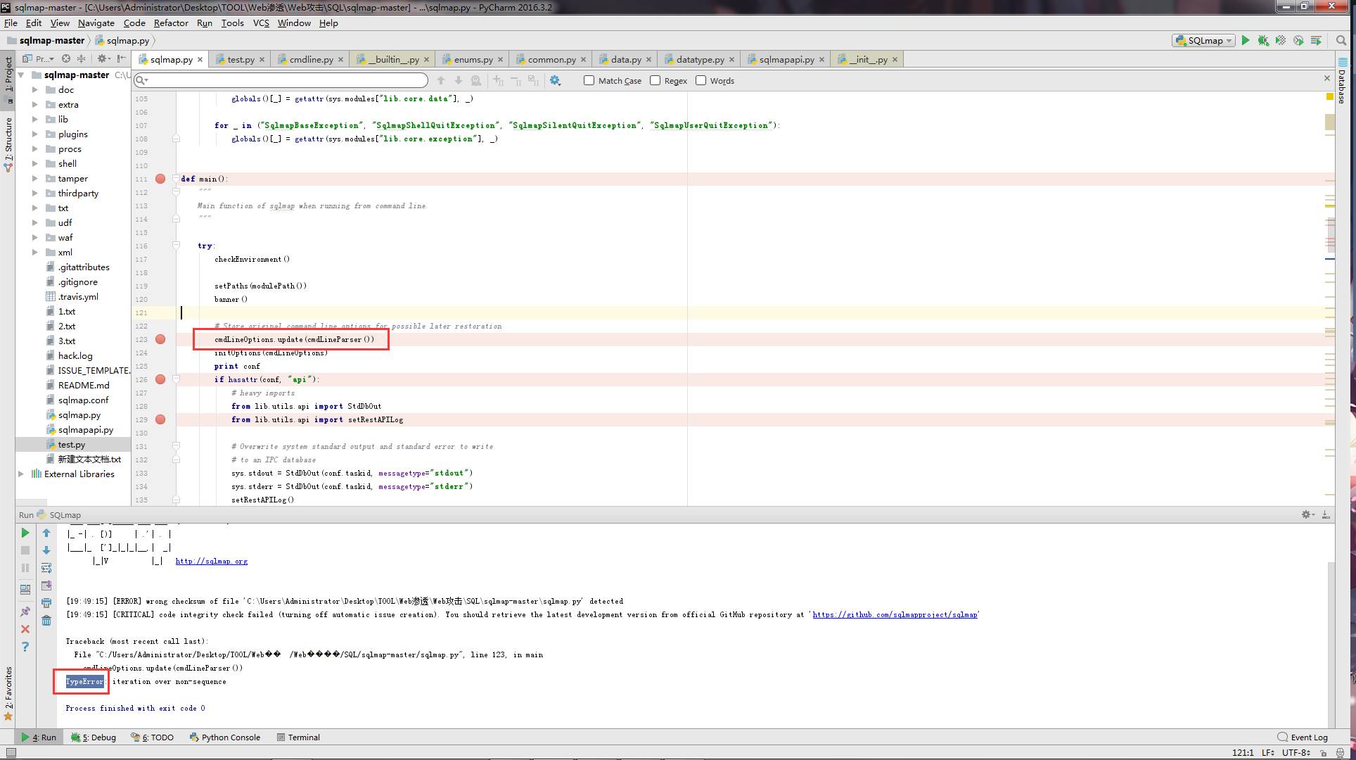Collapse sqlmap-master root folder
Viewport: 1356px width, 760px height.
(x=21, y=75)
